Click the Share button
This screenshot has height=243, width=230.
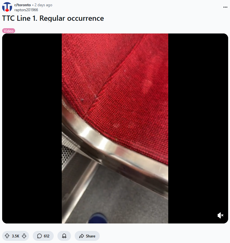[87, 236]
